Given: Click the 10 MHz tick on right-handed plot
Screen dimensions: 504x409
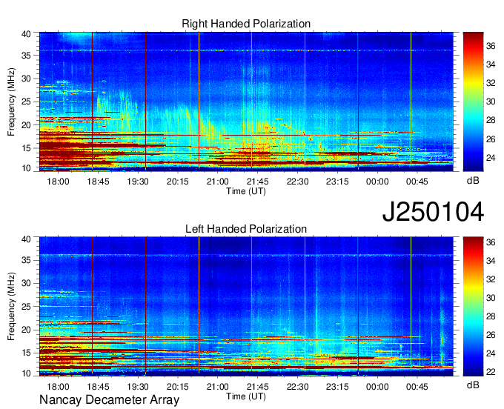Looking at the screenshot, I should [26, 168].
